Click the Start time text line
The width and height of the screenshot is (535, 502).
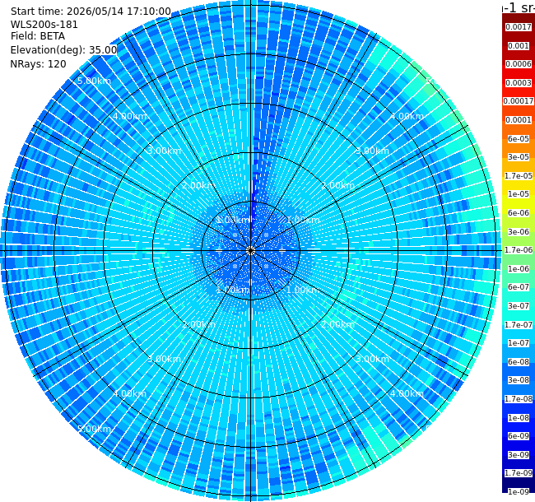coord(91,12)
